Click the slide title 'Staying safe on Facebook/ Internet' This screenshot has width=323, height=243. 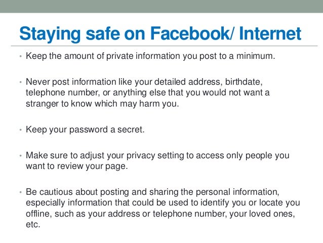tap(159, 34)
